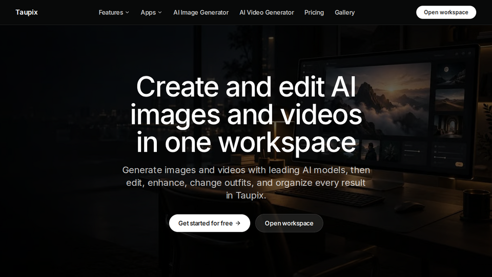Click the 'Generate images and videos' description text
492x277 pixels.
click(246, 183)
